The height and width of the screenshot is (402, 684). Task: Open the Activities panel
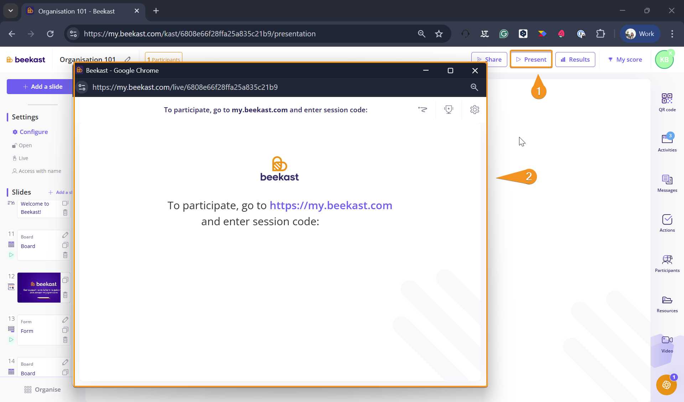(667, 143)
